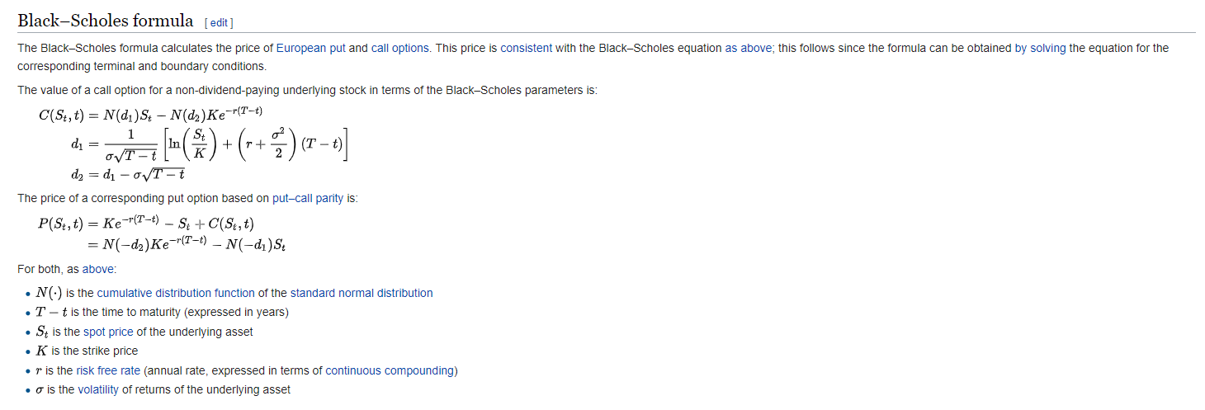The image size is (1205, 410).
Task: Click the call option C(S_t, t) formula
Action: pyautogui.click(x=151, y=113)
